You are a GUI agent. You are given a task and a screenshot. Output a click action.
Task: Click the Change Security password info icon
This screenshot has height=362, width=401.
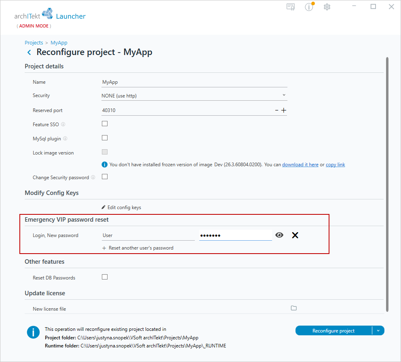click(x=93, y=177)
